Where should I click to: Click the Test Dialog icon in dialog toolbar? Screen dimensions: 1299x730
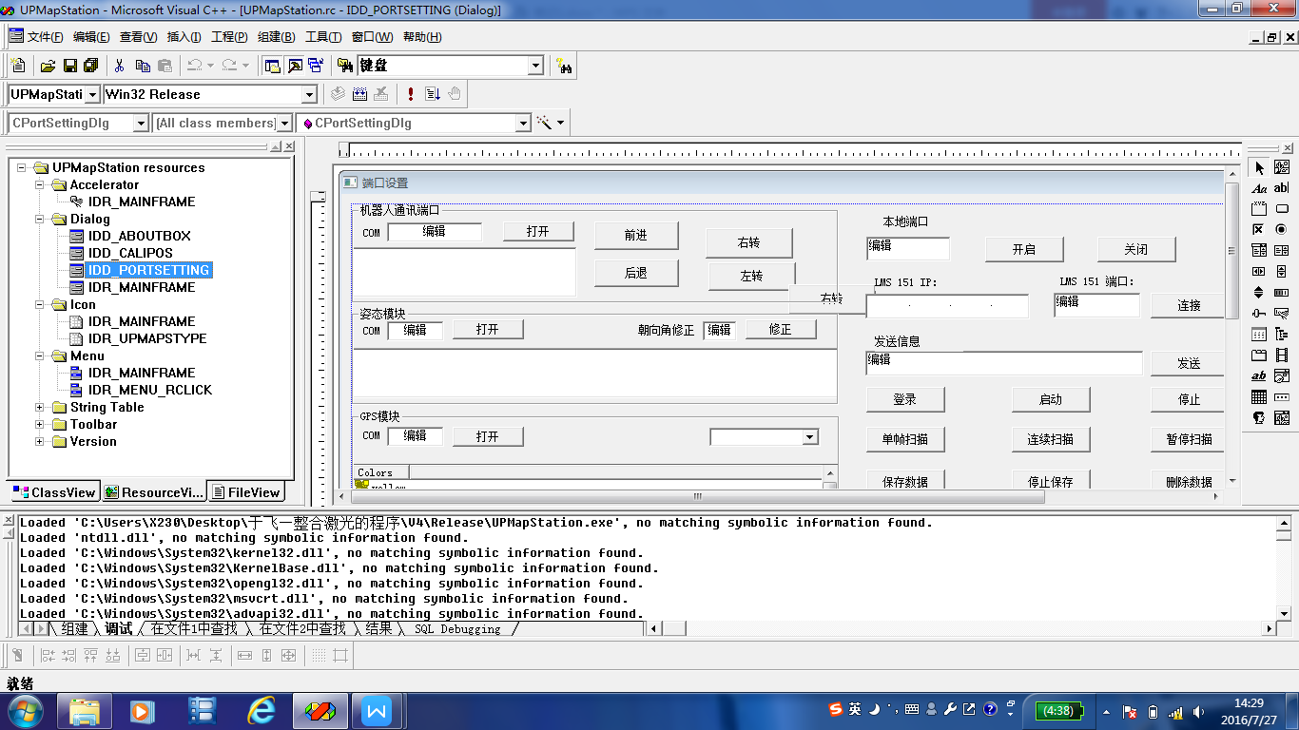(x=17, y=655)
